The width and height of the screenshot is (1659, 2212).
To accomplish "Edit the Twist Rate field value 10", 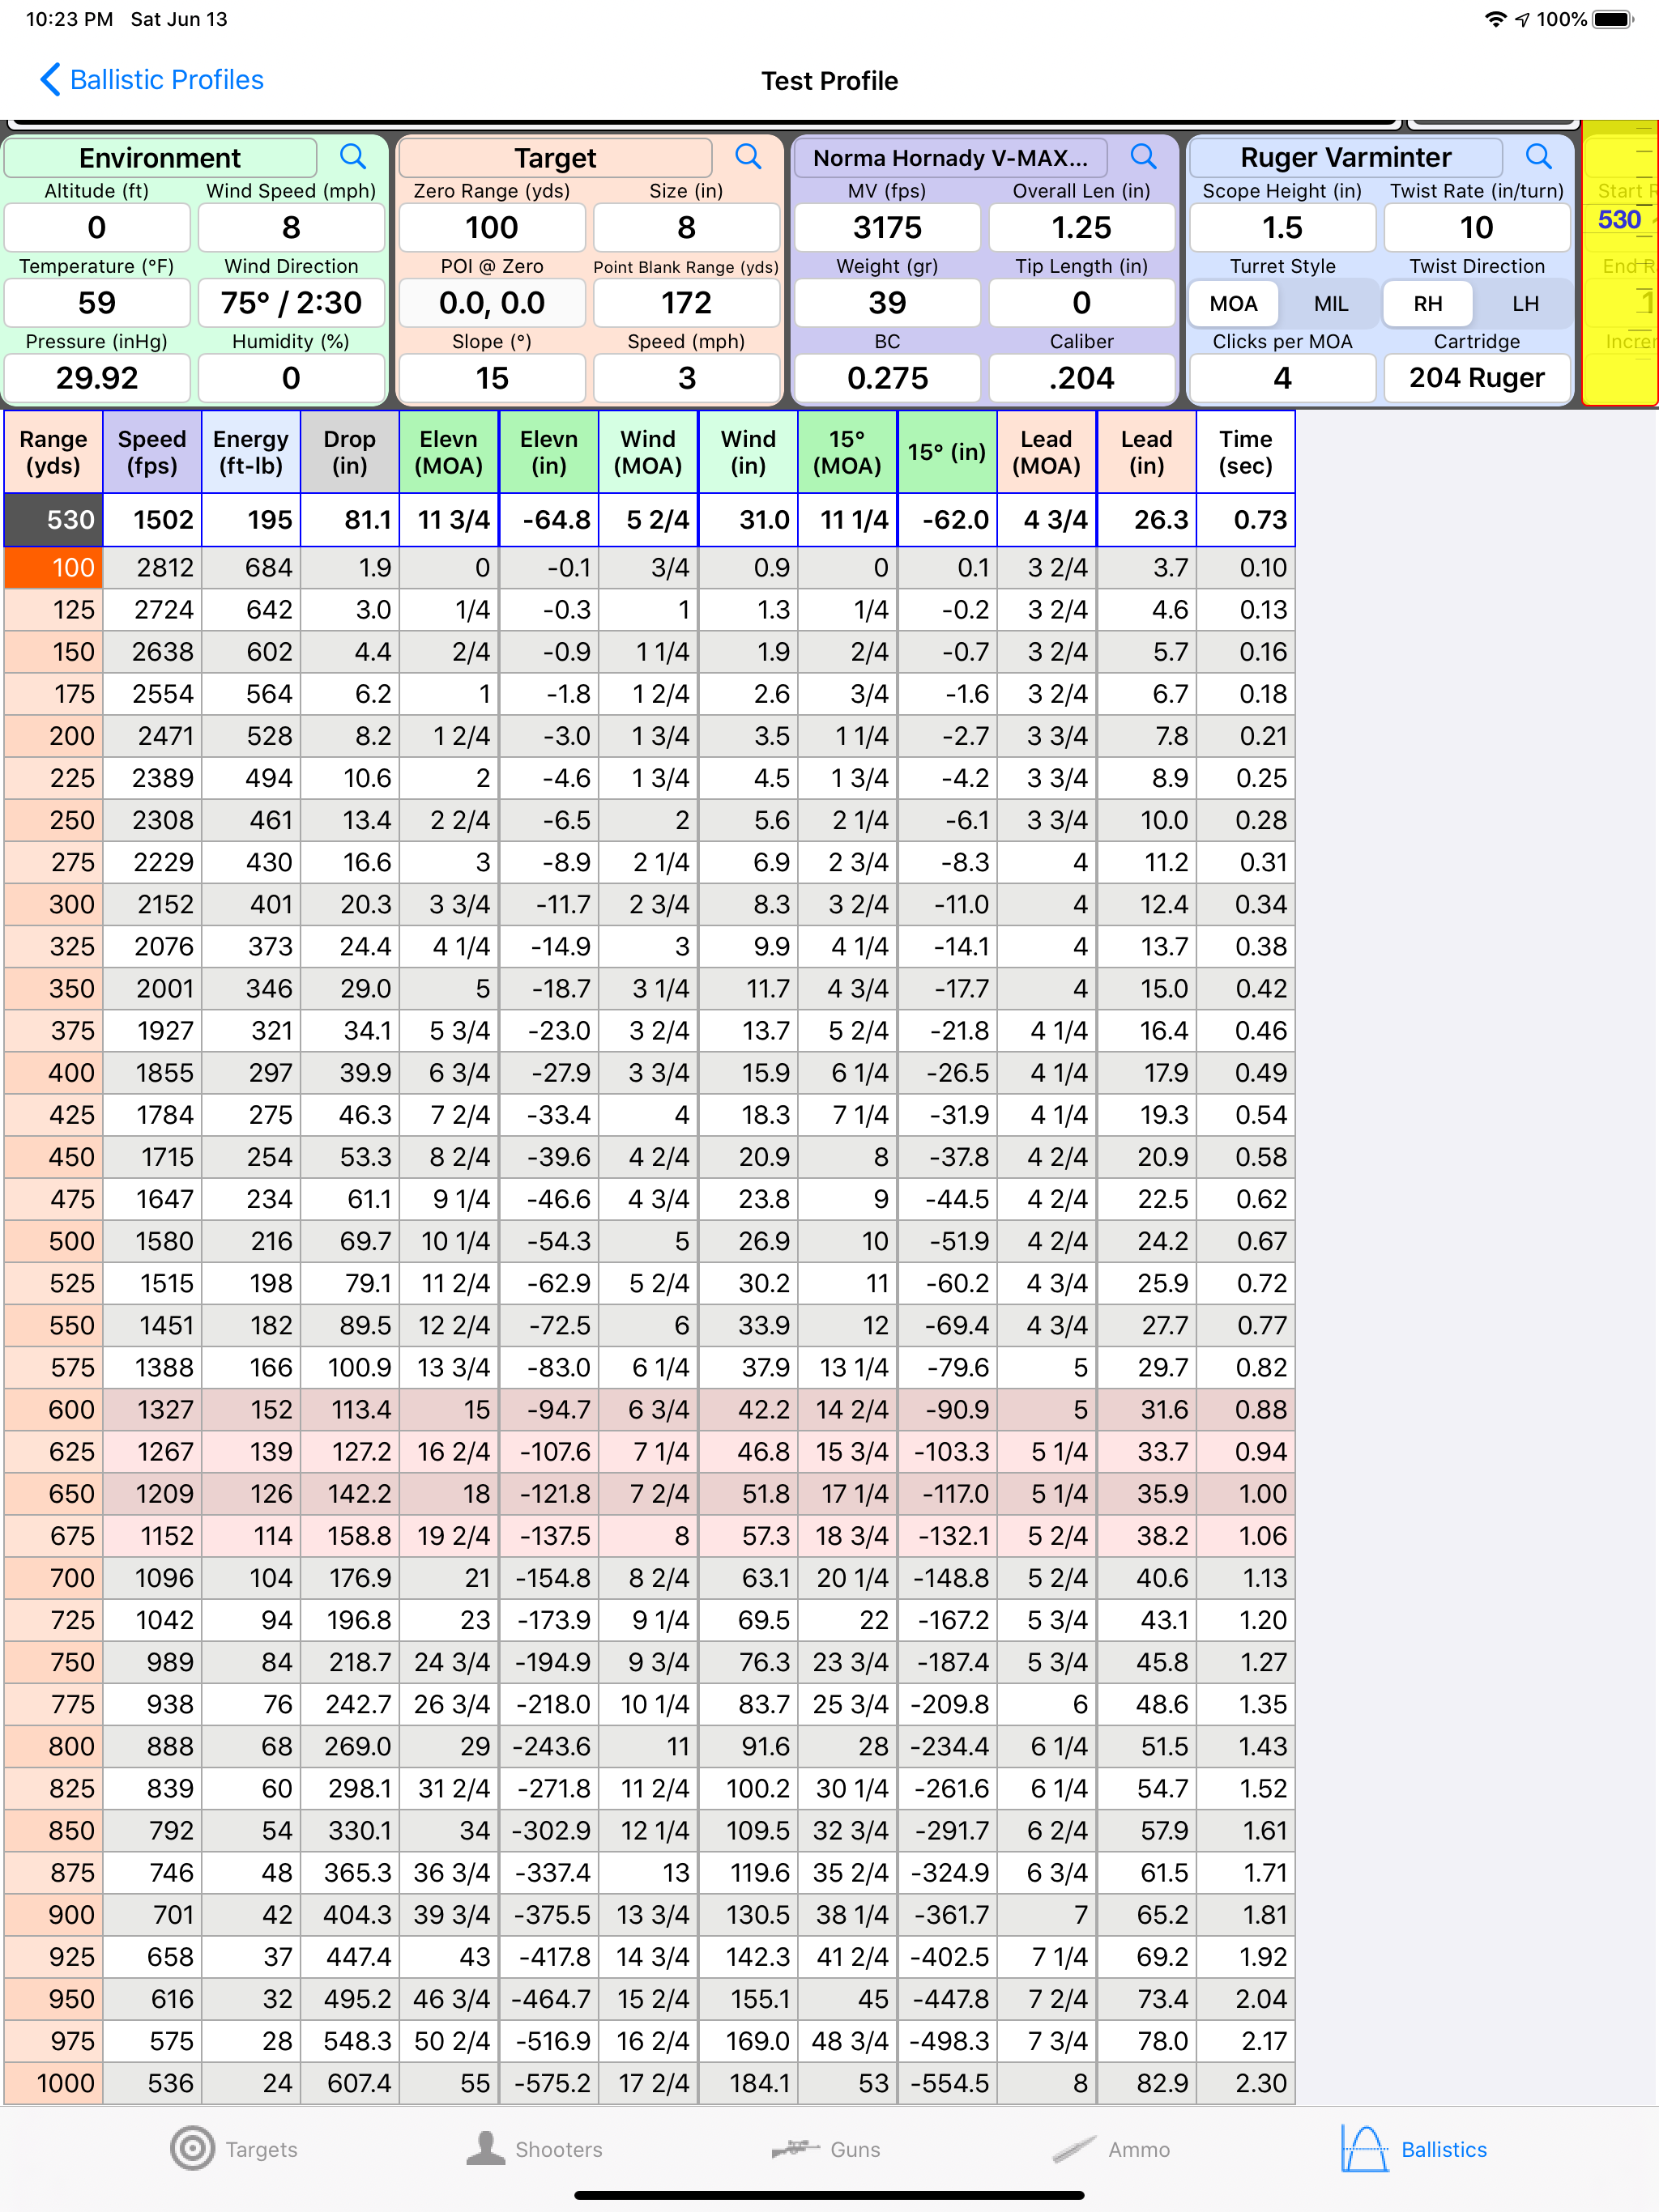I will click(1476, 228).
